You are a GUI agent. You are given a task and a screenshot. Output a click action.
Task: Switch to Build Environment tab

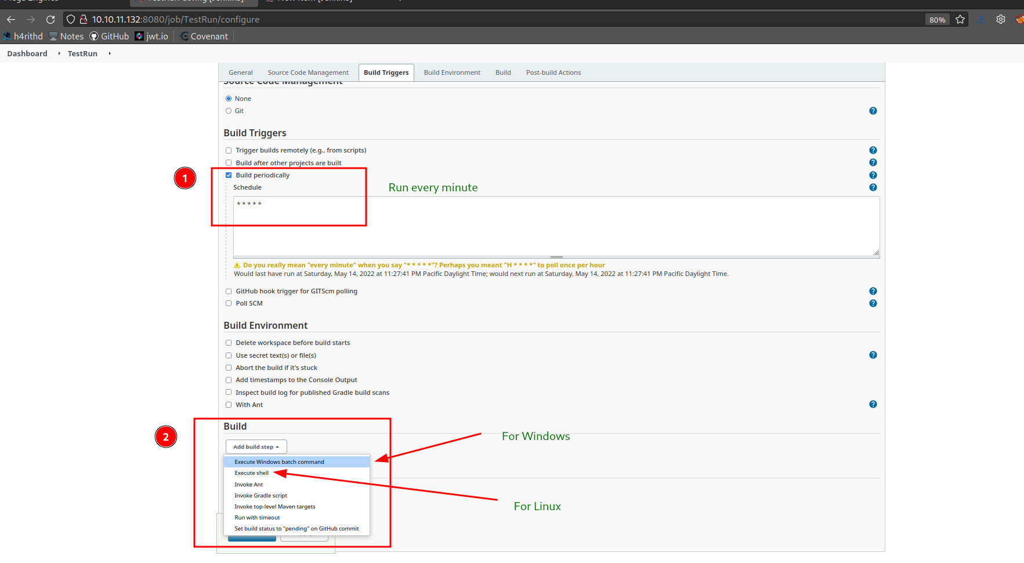point(452,72)
